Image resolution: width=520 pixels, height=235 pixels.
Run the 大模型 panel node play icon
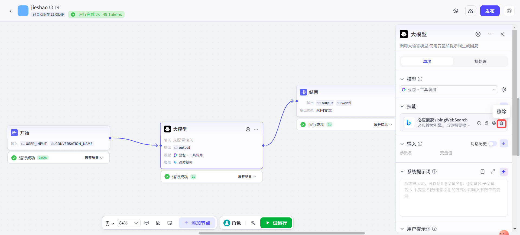[478, 34]
